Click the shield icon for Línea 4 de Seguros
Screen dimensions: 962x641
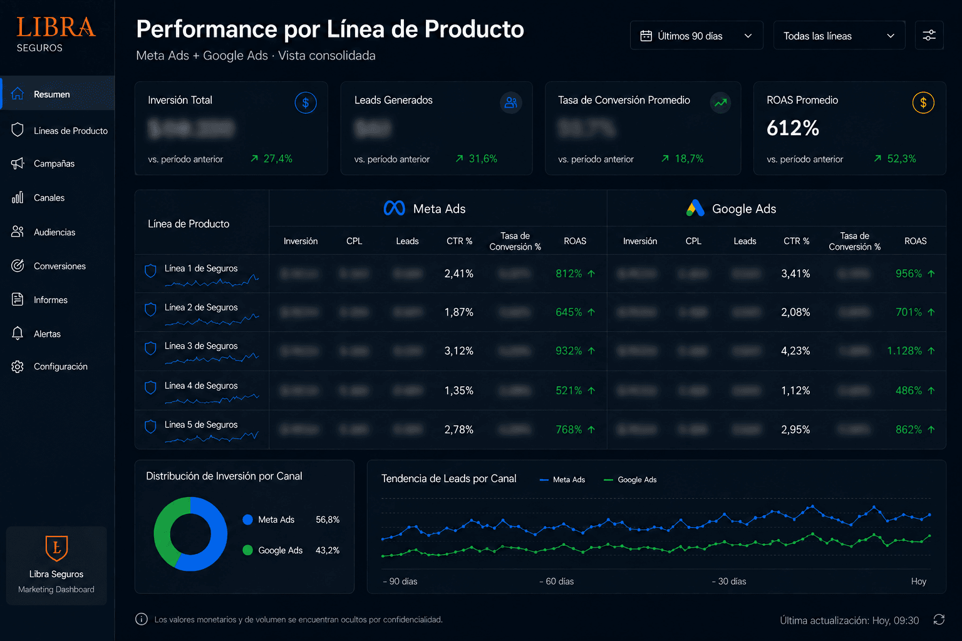pos(150,387)
